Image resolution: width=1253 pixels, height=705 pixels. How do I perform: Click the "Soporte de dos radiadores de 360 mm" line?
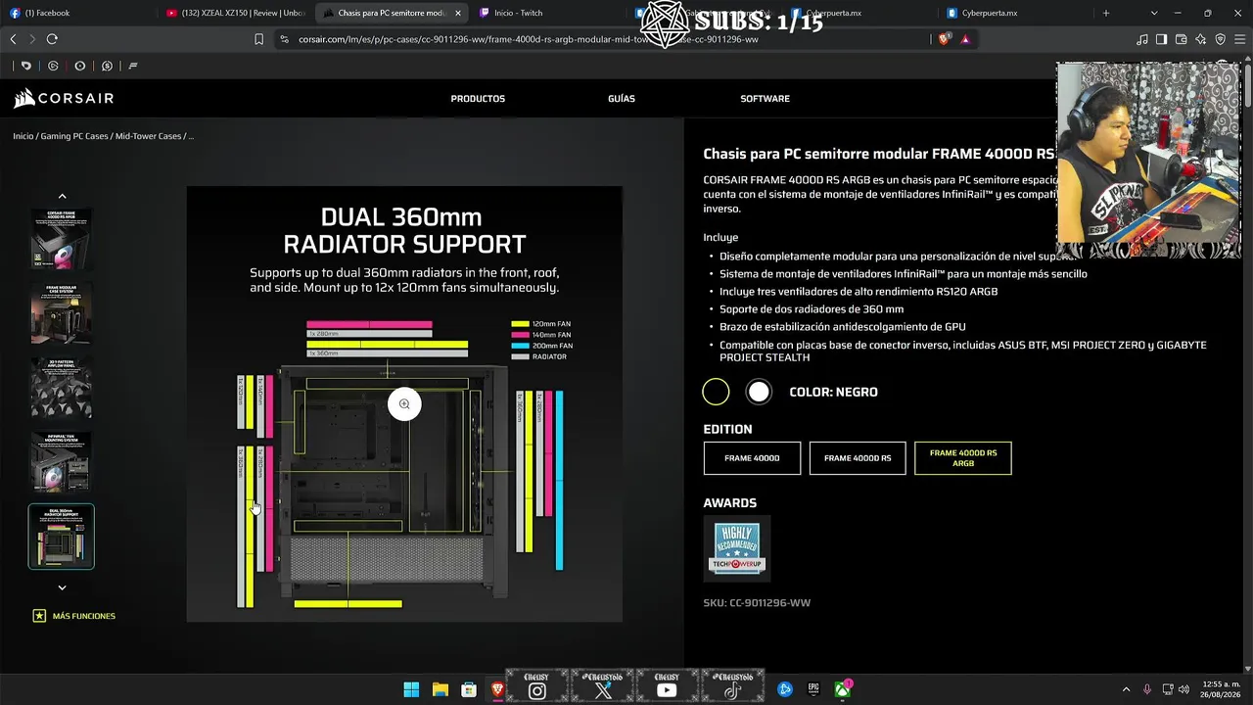pos(812,309)
